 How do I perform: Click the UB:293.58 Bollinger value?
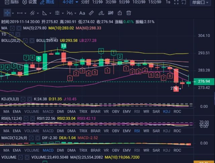tap(69, 41)
